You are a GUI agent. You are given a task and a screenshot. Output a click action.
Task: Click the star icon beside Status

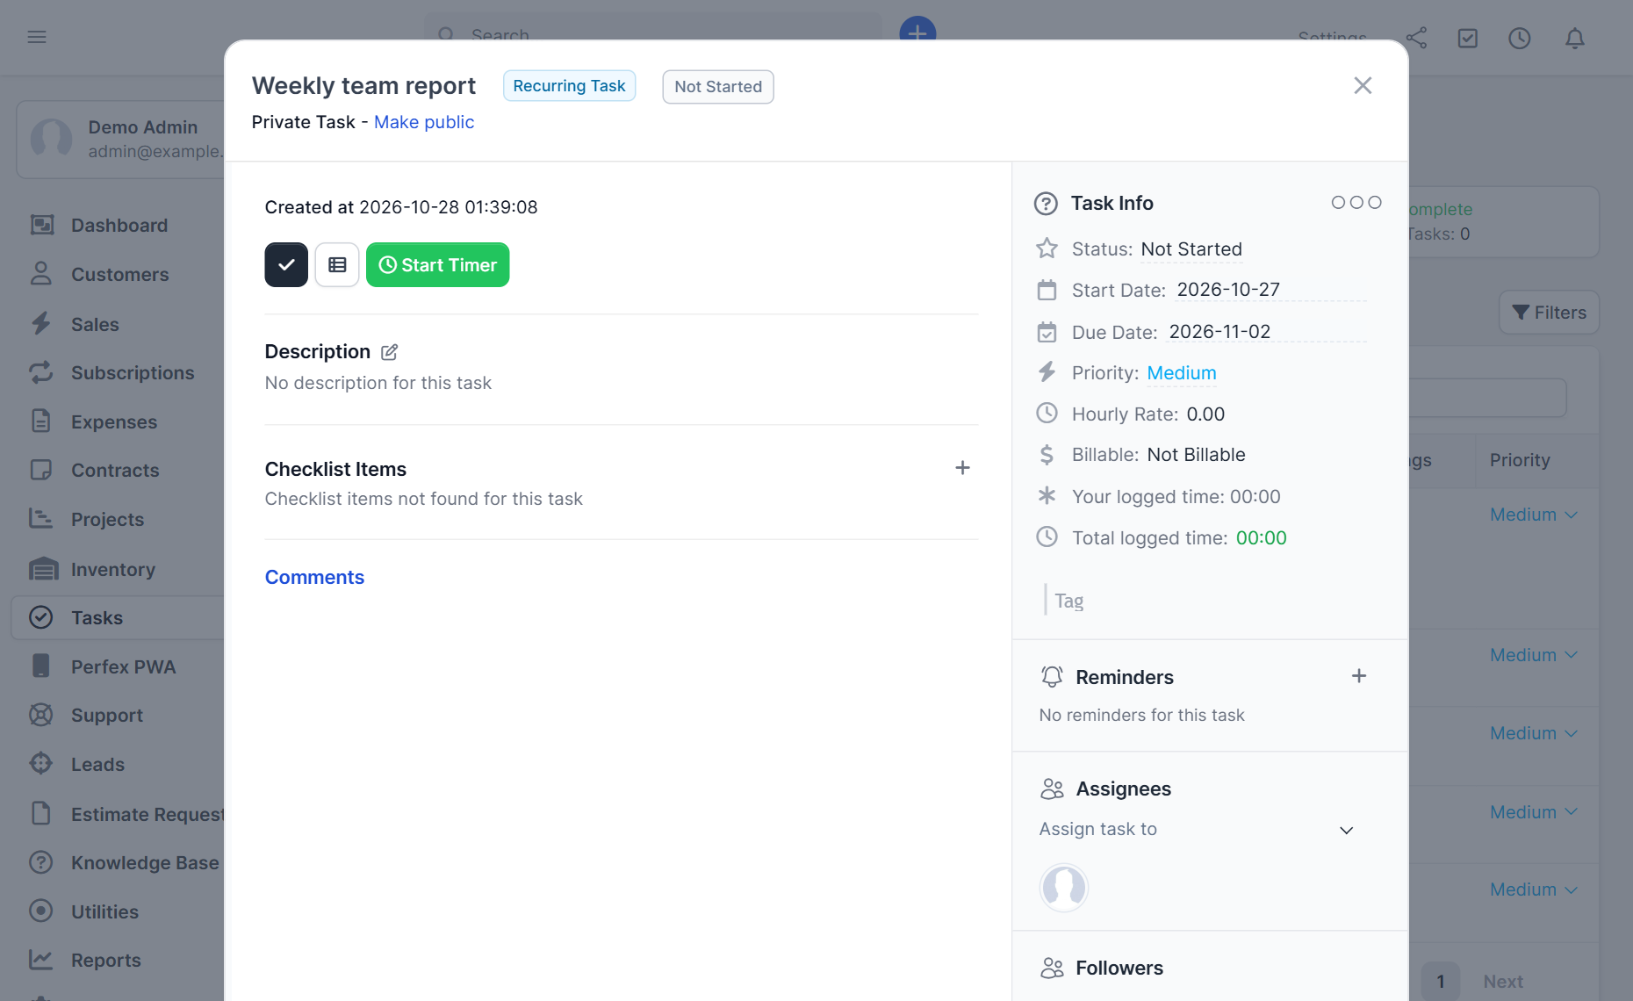click(1047, 248)
